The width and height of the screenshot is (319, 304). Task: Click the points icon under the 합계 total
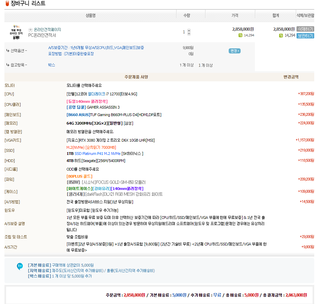pyautogui.click(x=281, y=35)
